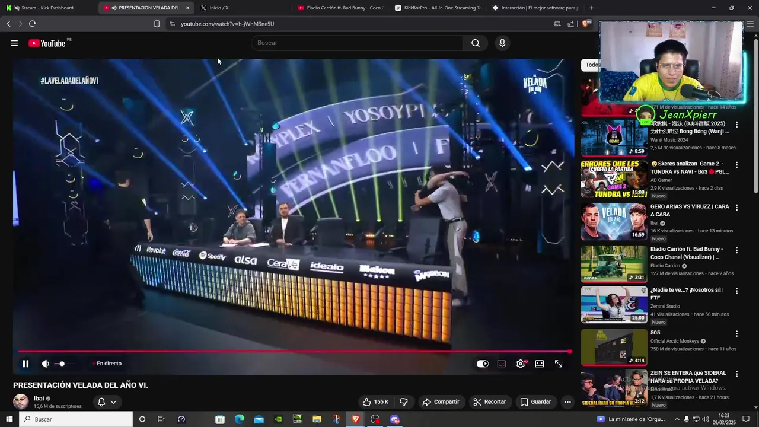Open the Windows Start menu

coord(9,419)
